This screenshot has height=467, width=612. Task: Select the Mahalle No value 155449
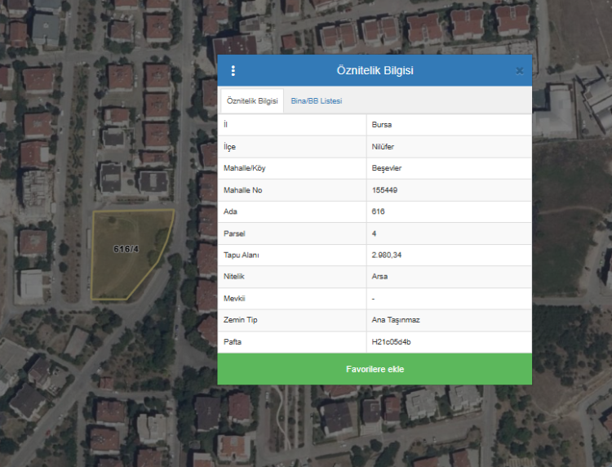click(384, 190)
